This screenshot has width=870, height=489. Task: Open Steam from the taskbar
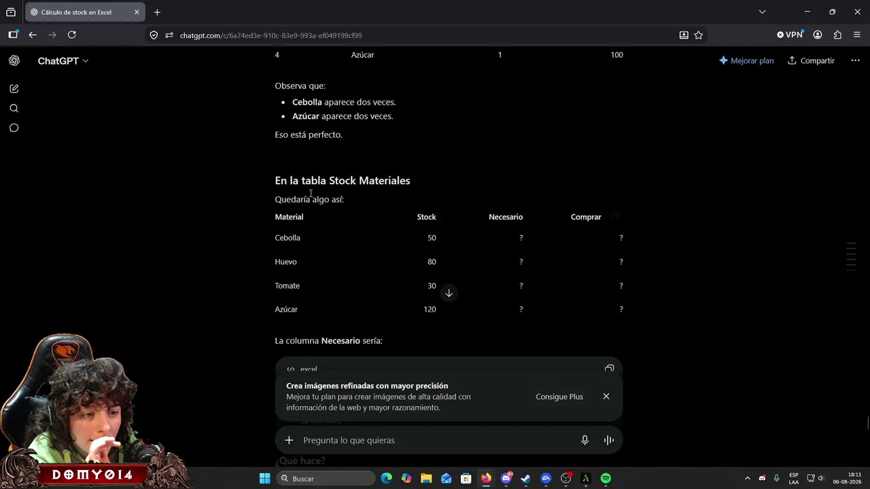tap(525, 479)
